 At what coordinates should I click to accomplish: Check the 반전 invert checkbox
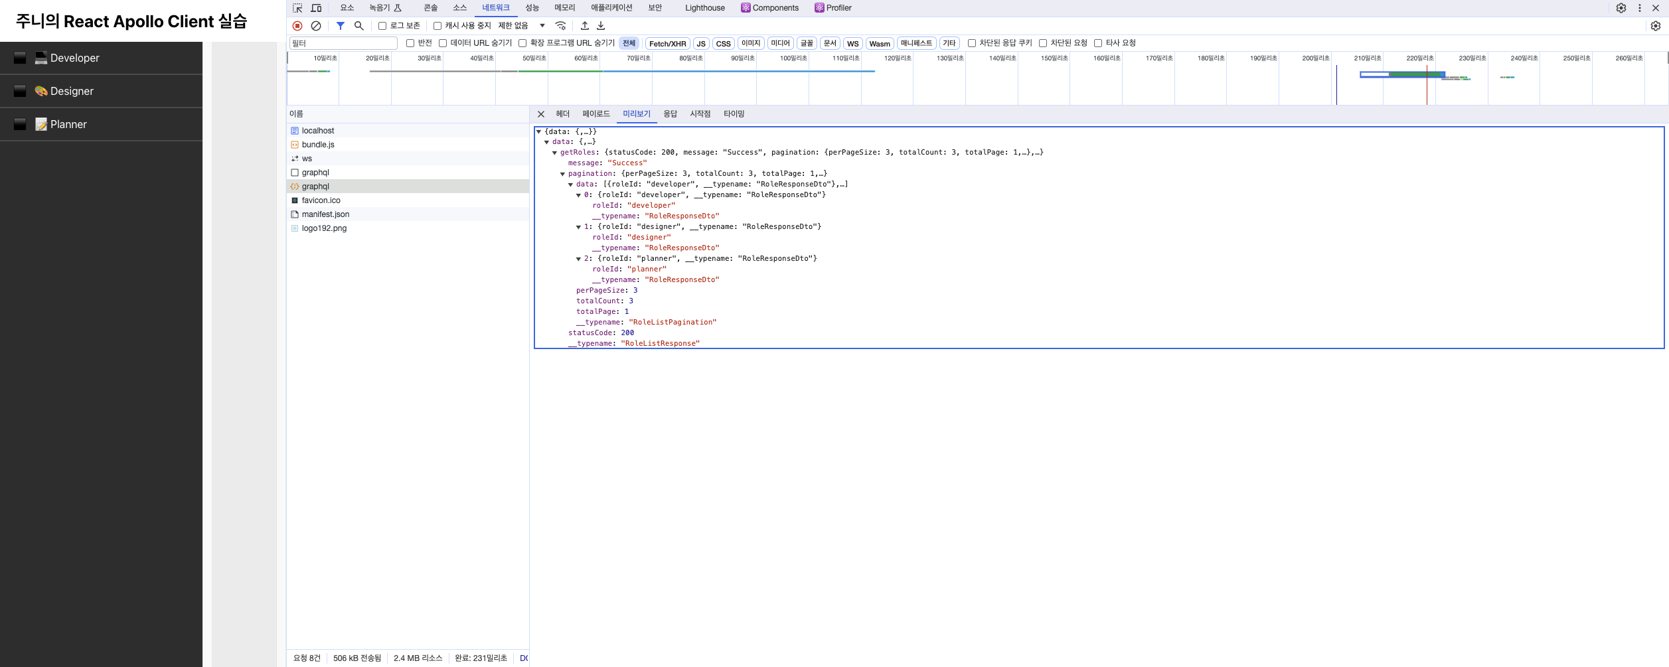[x=410, y=43]
